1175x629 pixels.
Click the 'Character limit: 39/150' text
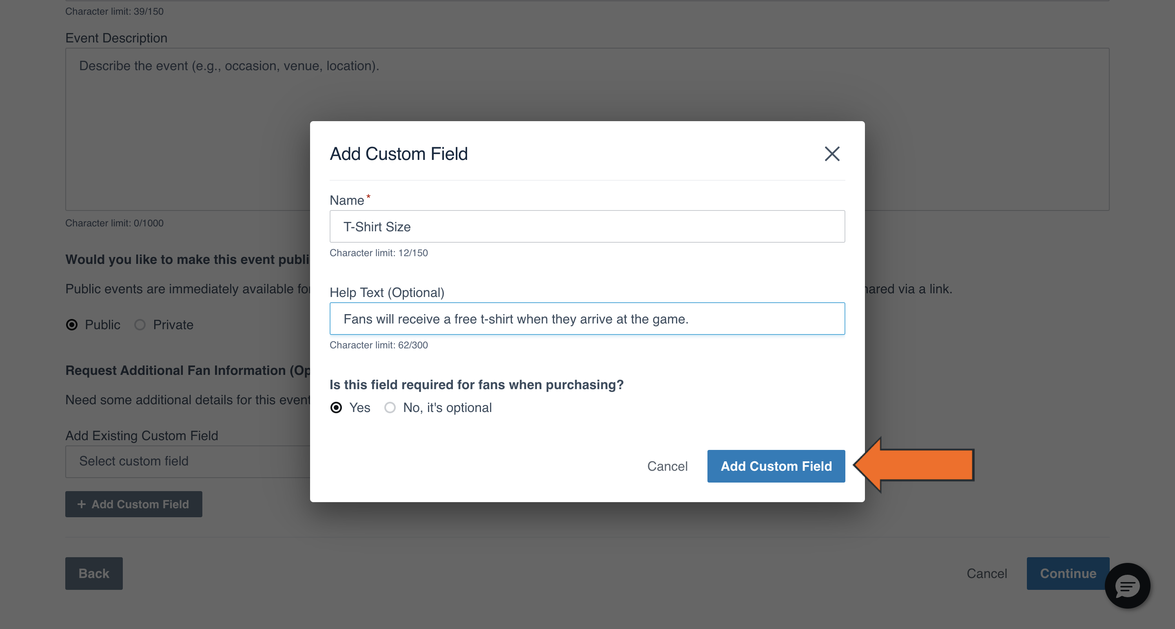click(x=114, y=11)
